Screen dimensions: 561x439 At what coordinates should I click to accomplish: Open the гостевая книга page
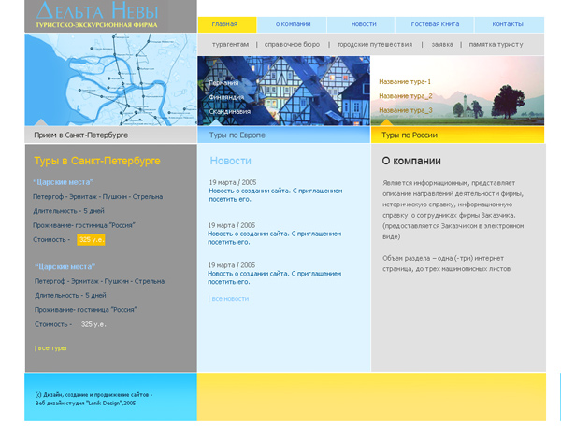pyautogui.click(x=436, y=23)
